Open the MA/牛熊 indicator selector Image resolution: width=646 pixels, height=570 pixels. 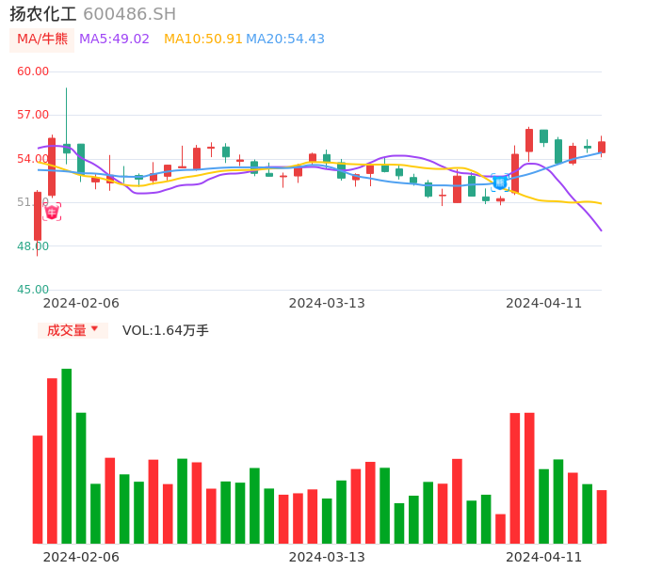(42, 39)
